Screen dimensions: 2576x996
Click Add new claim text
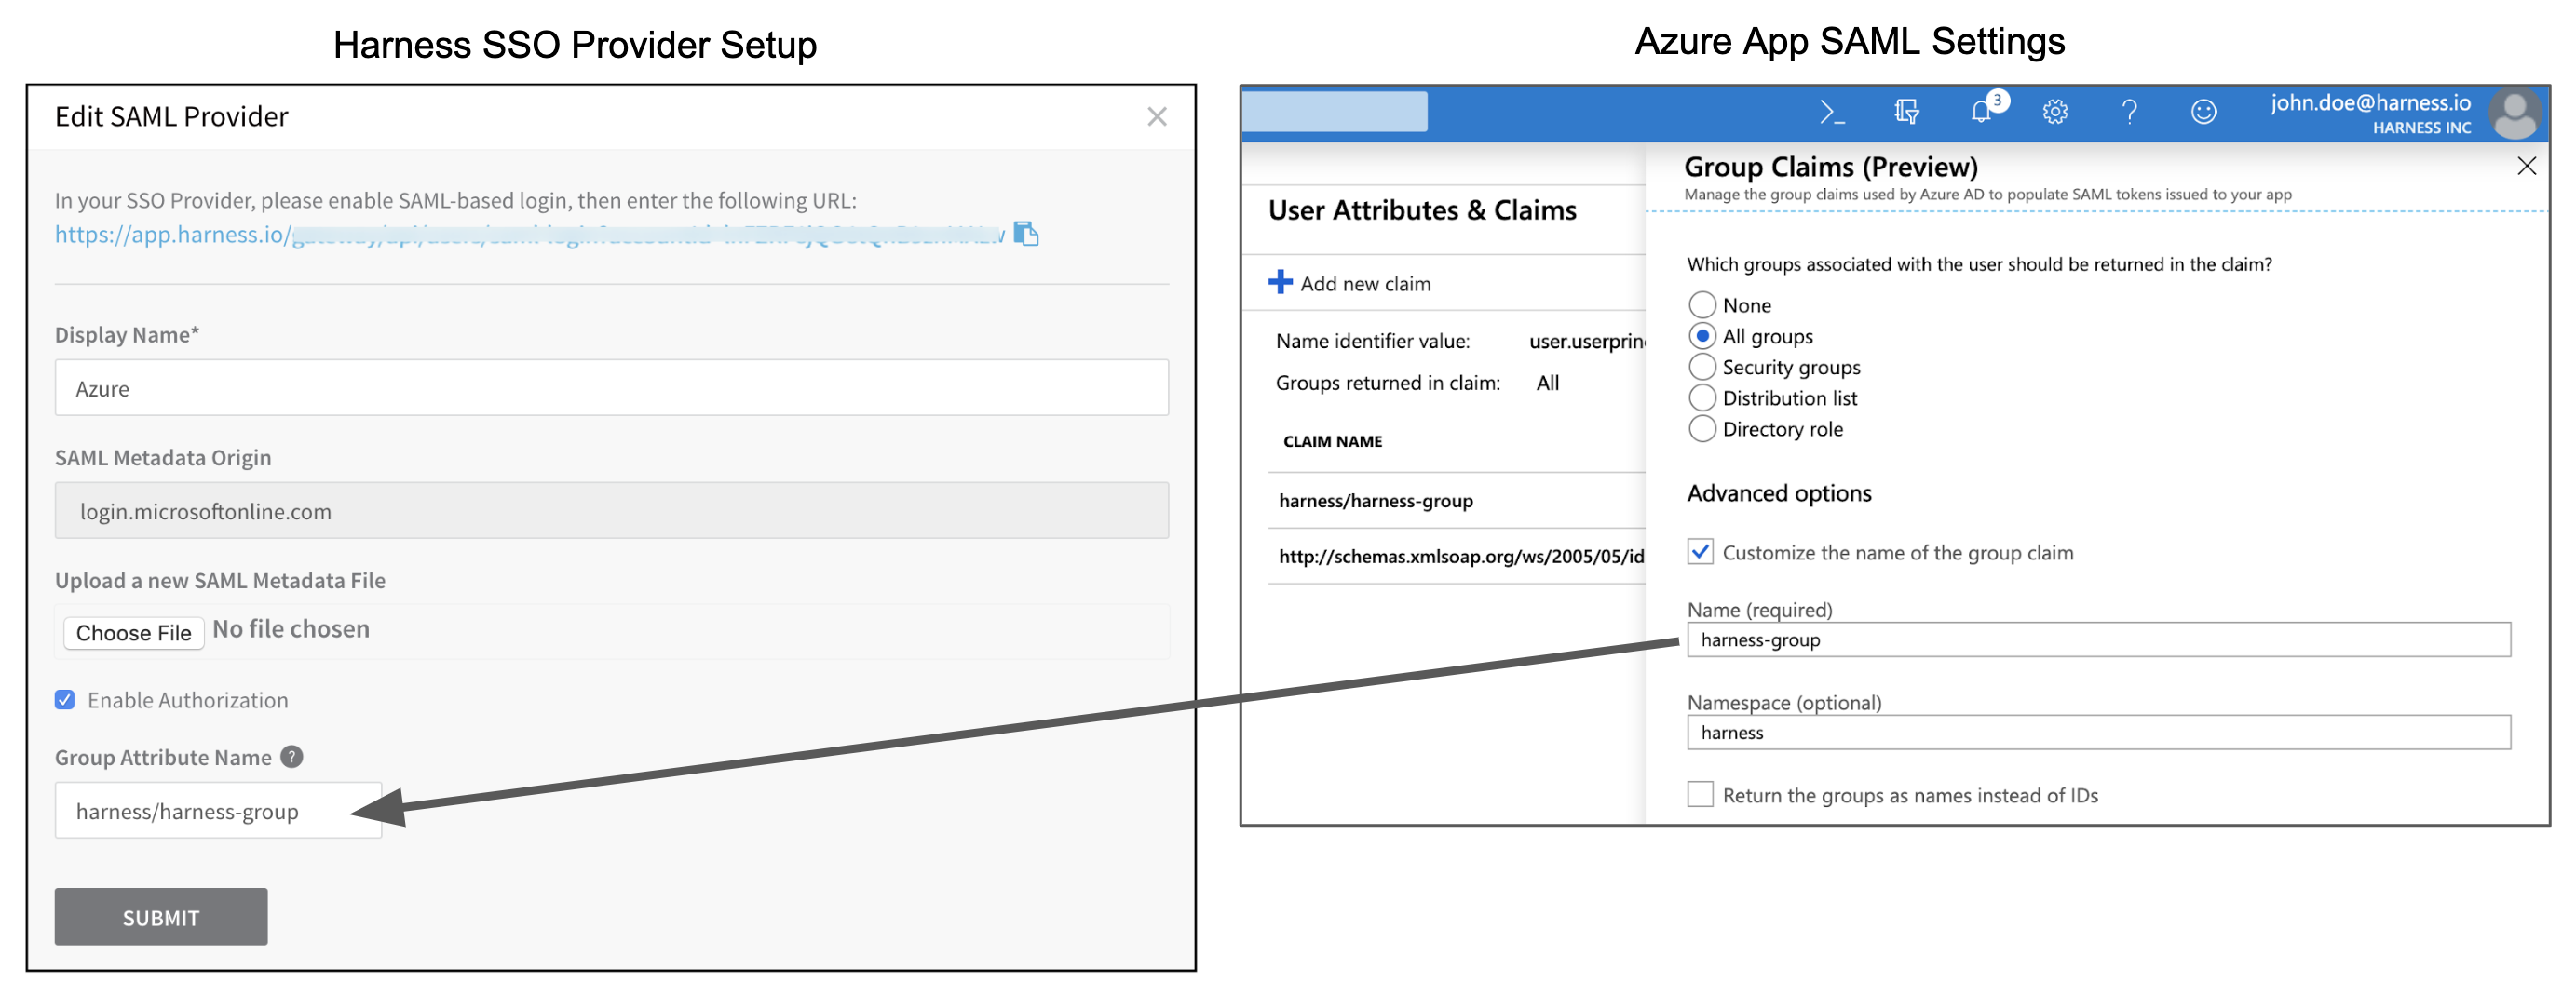click(x=1365, y=284)
